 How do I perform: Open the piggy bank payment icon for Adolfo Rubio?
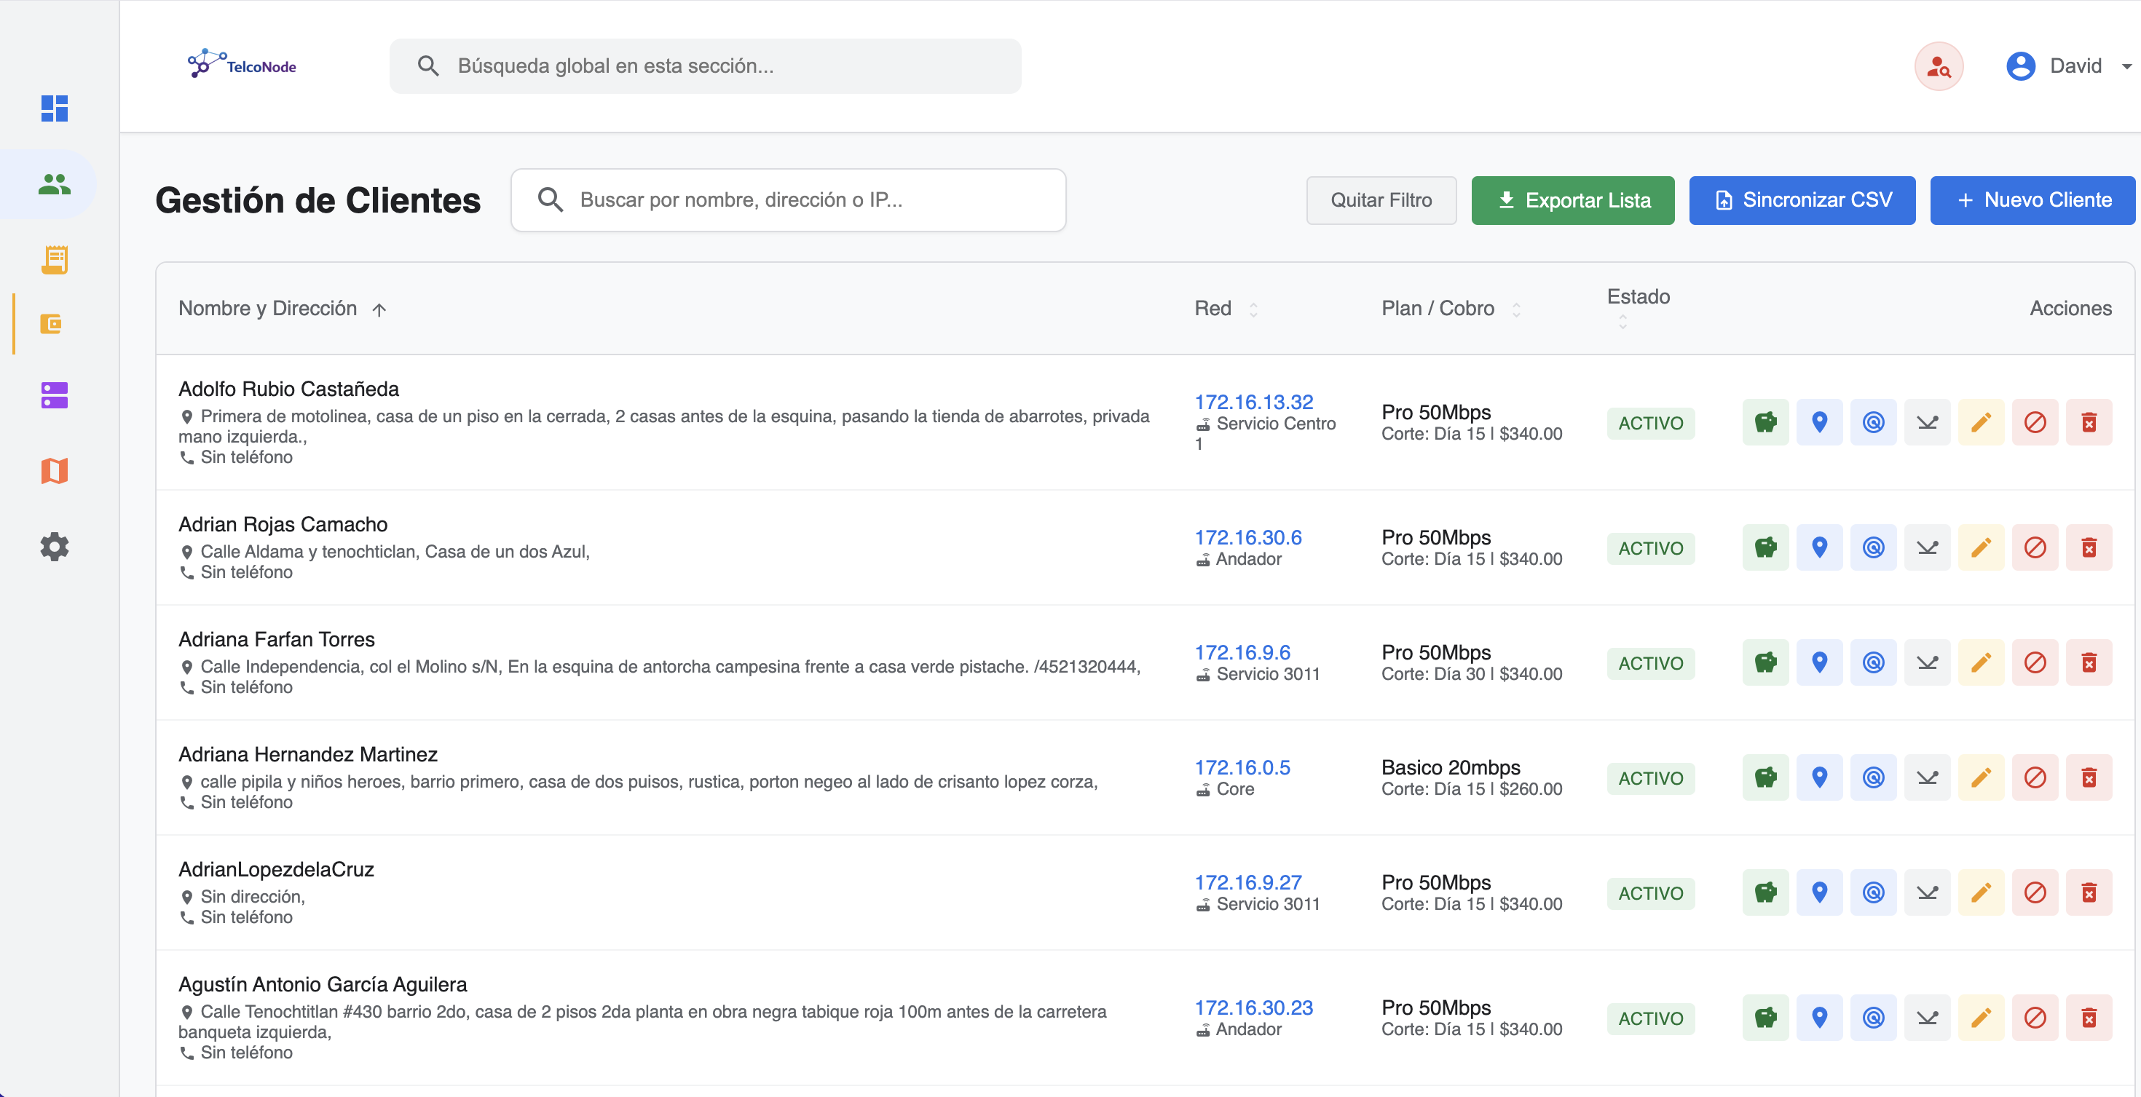(1765, 422)
